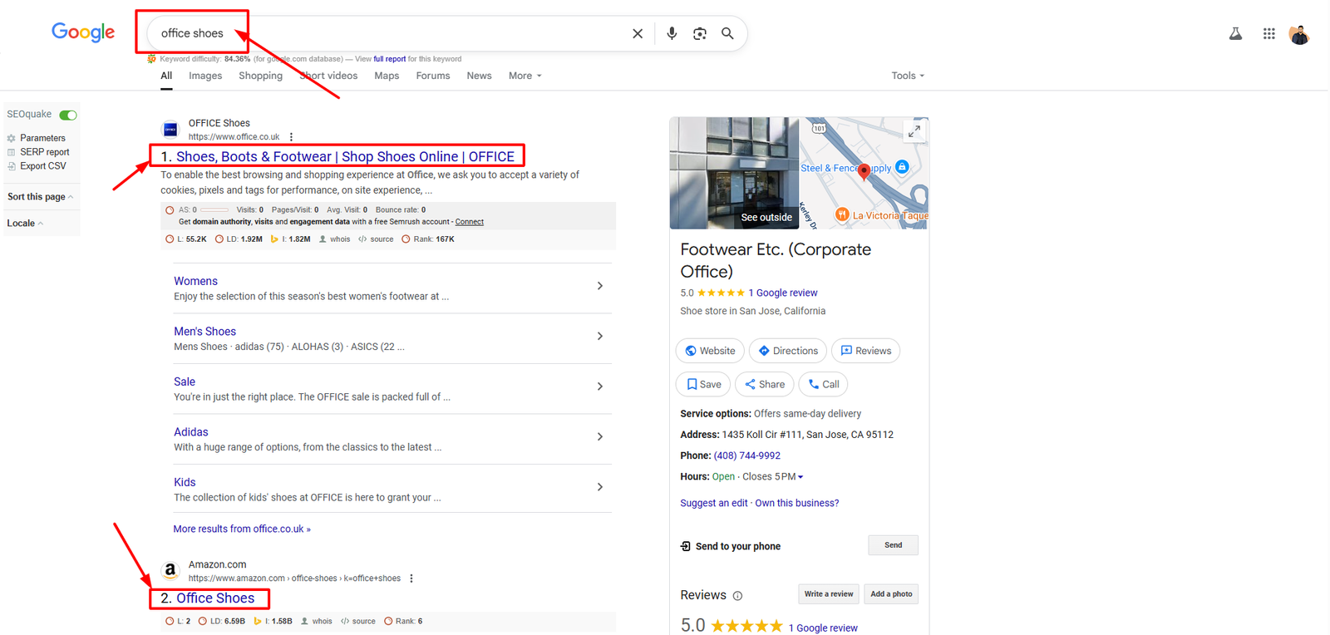This screenshot has width=1330, height=635.
Task: Open the Google account profile avatar
Action: (1299, 34)
